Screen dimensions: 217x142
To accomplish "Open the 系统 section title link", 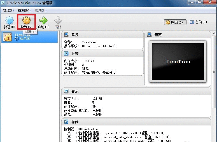I will (x=75, y=53).
